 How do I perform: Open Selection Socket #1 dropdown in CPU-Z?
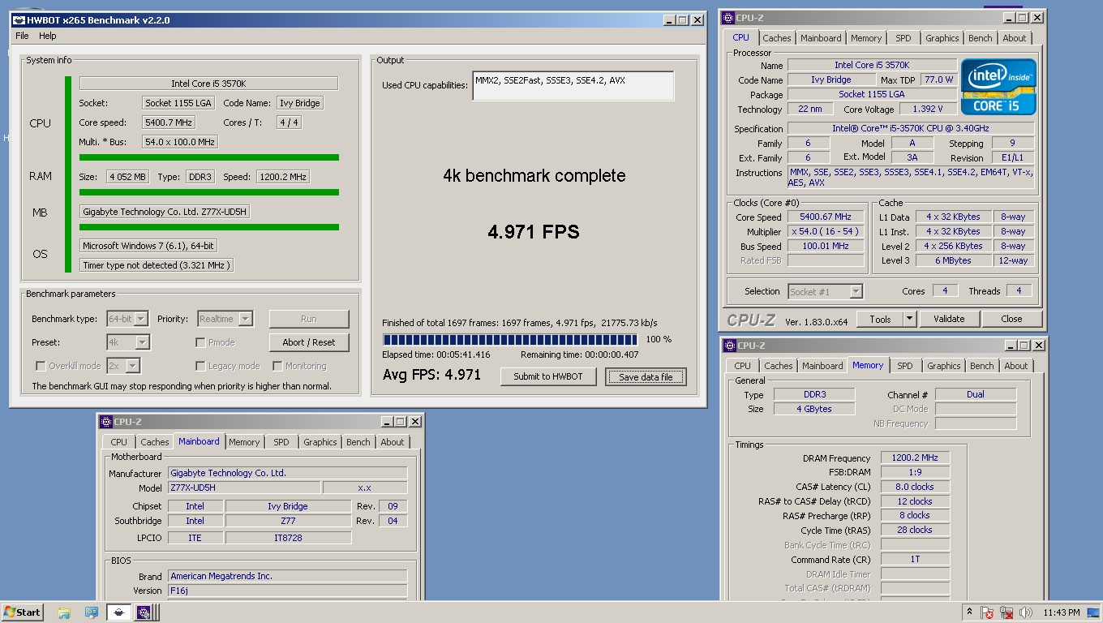[825, 291]
